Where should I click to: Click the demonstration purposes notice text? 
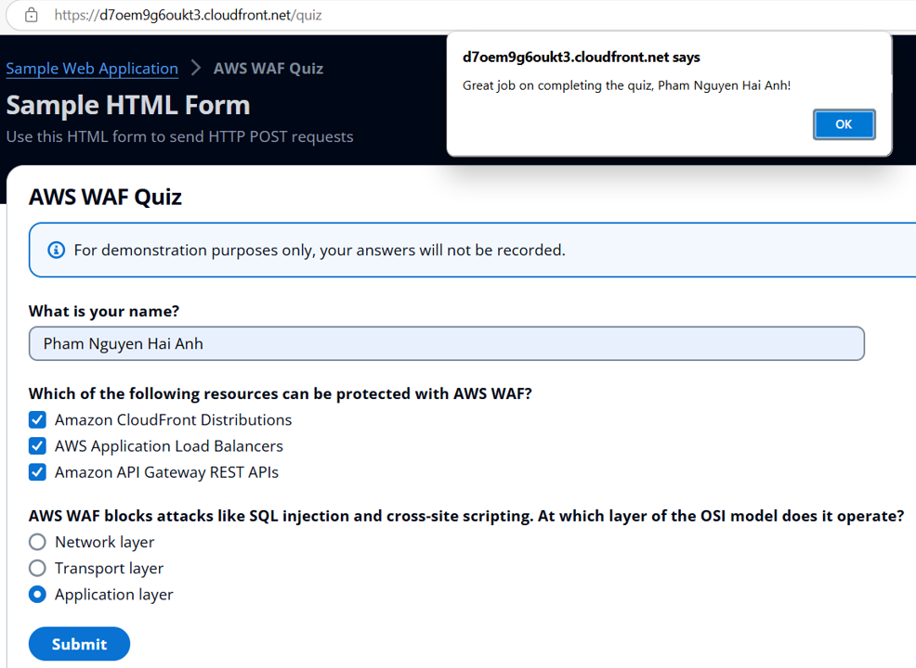pyautogui.click(x=319, y=250)
